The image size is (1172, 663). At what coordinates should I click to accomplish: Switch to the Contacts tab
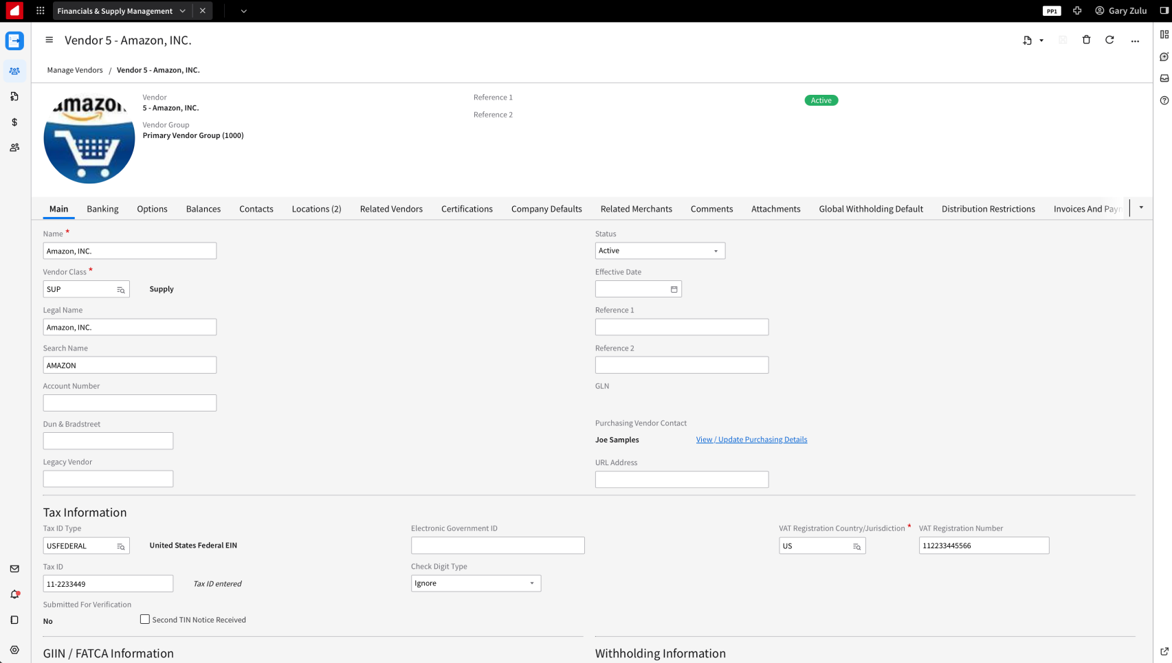click(x=256, y=209)
